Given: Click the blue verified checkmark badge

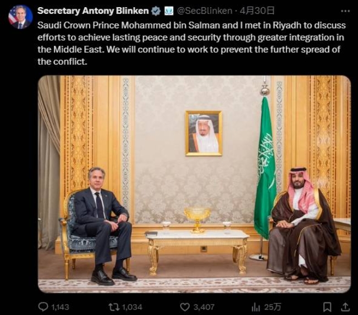Looking at the screenshot, I should point(156,11).
